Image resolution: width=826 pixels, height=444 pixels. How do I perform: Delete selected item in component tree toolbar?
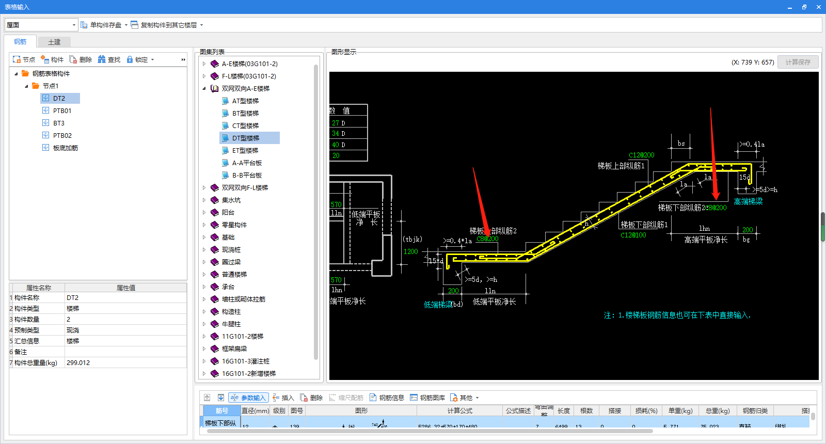pyautogui.click(x=80, y=60)
